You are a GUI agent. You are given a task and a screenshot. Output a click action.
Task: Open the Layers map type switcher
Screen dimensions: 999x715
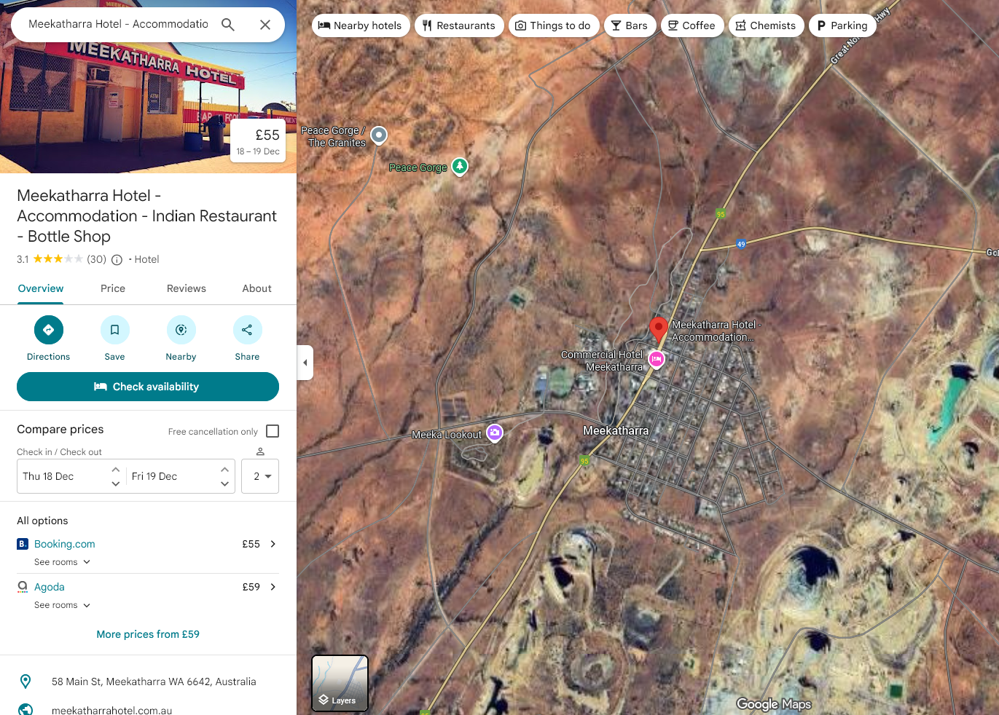[x=340, y=683]
